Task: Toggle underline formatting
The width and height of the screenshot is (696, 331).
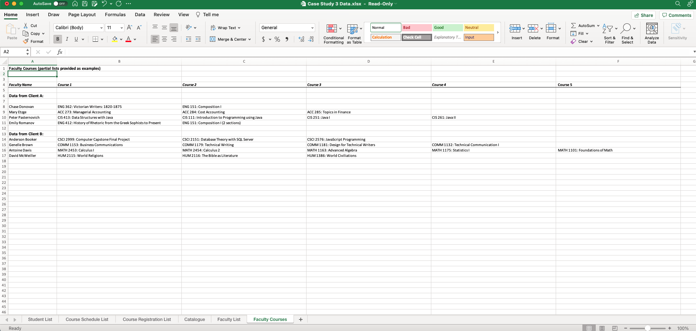Action: 76,39
